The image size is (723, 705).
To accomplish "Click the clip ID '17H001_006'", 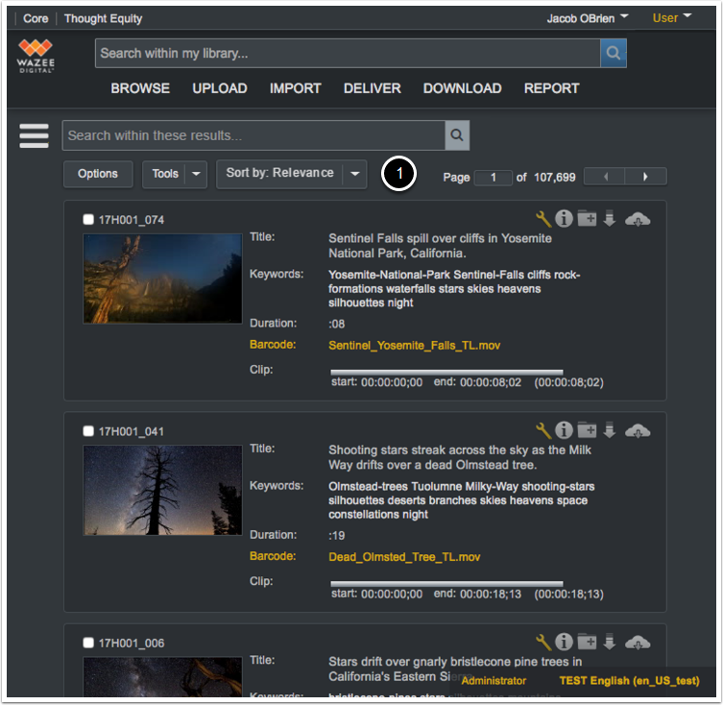I will click(132, 644).
